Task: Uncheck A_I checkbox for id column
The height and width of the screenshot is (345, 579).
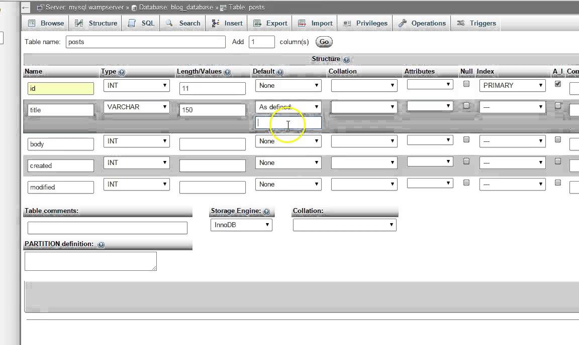Action: (558, 84)
